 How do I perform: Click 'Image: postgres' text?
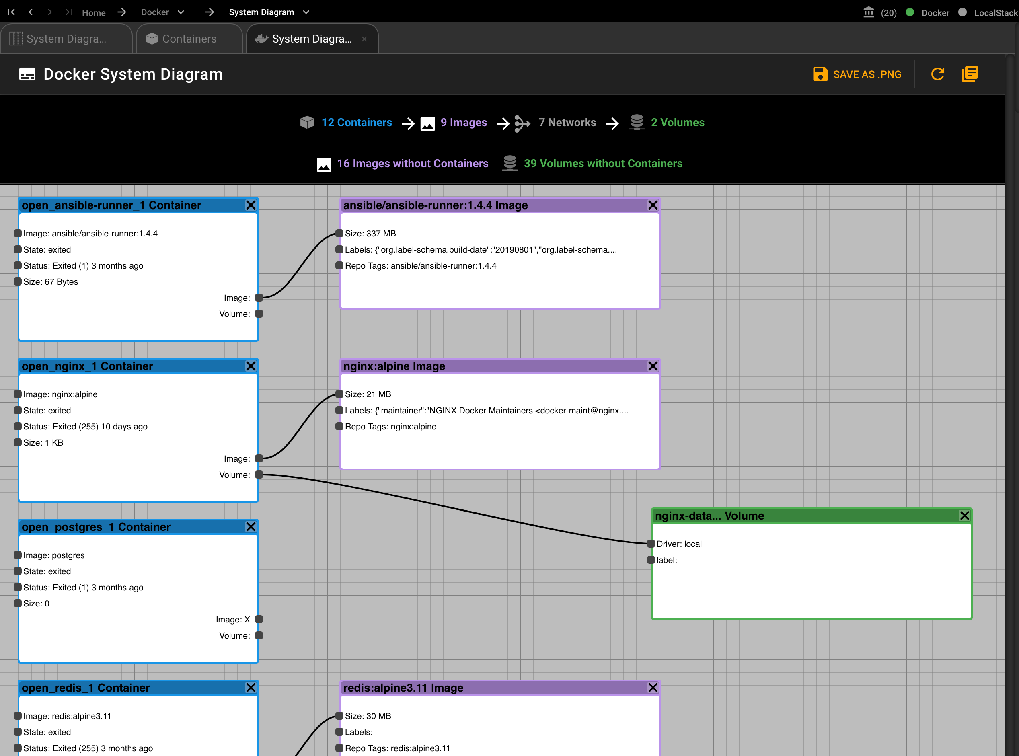click(x=54, y=555)
